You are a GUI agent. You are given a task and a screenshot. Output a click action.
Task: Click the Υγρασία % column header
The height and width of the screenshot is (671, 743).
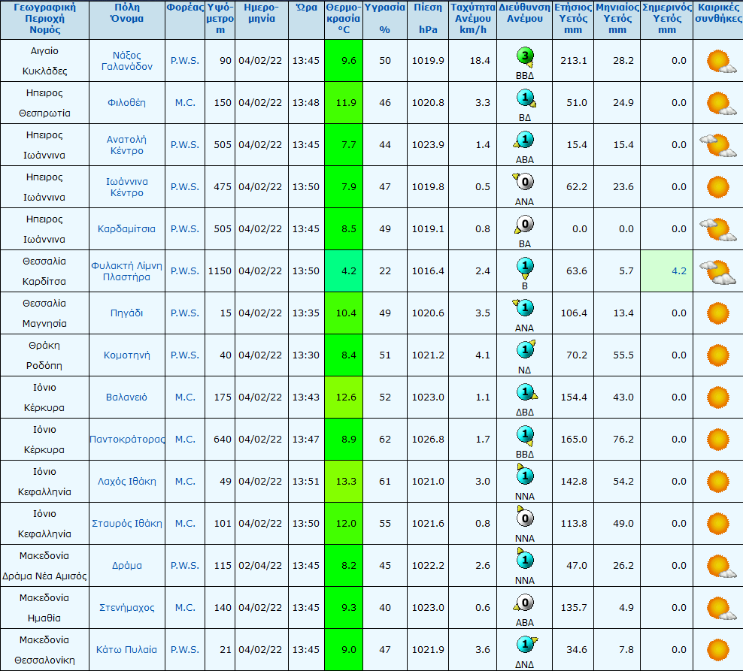[x=385, y=19]
